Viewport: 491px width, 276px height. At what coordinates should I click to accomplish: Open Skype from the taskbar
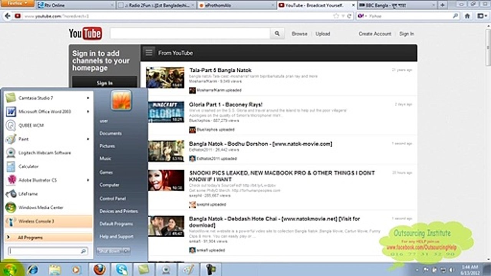click(122, 269)
